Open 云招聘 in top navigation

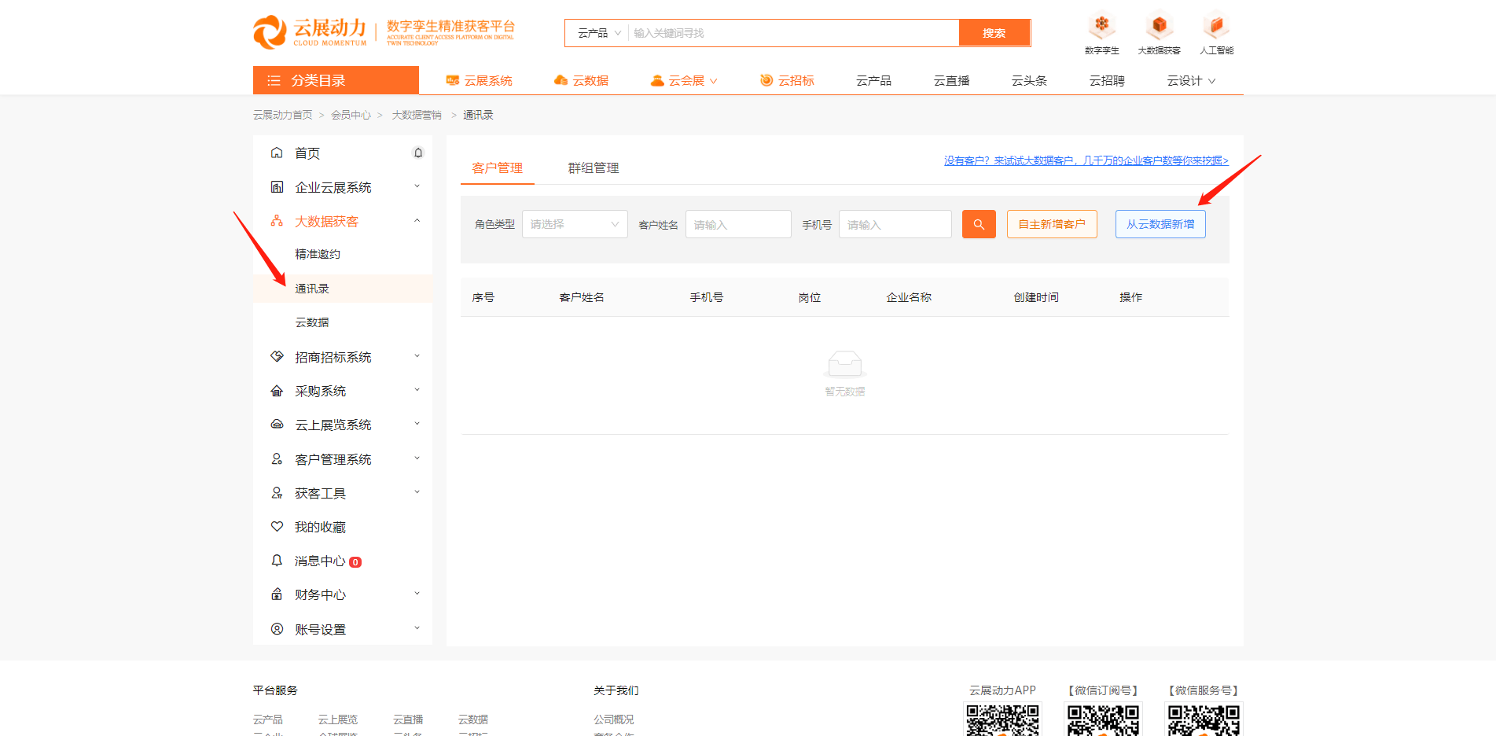point(1107,80)
